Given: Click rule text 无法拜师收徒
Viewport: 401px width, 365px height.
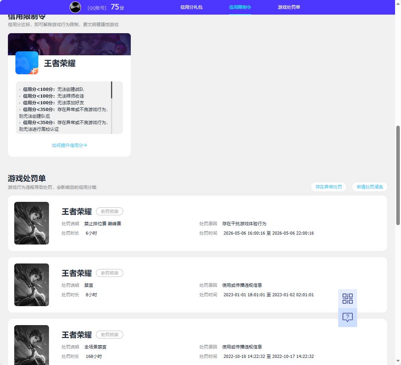Looking at the screenshot, I should click(x=71, y=96).
